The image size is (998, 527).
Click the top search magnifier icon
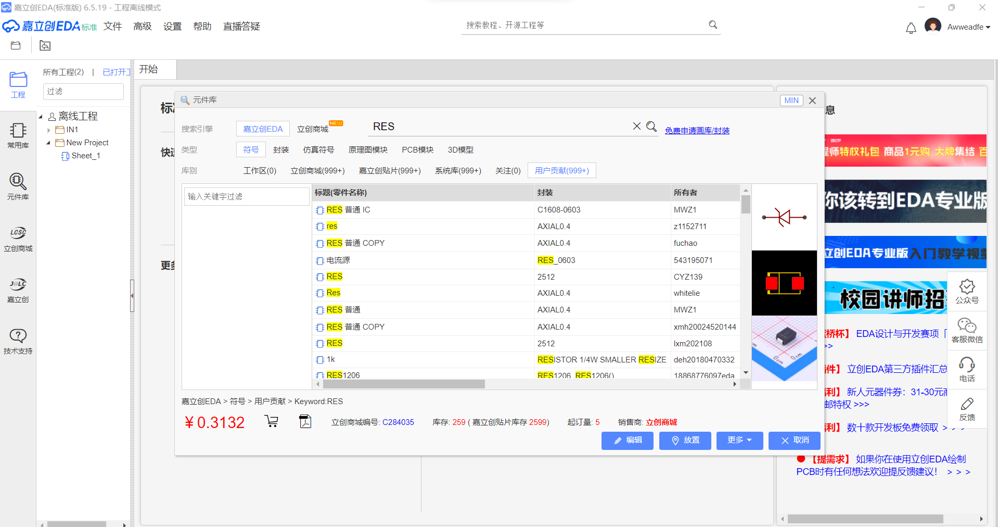tap(713, 24)
